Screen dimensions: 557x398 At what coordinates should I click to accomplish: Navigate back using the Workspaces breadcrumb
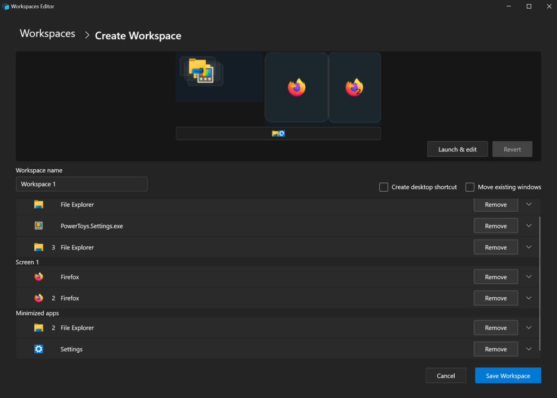coord(47,33)
